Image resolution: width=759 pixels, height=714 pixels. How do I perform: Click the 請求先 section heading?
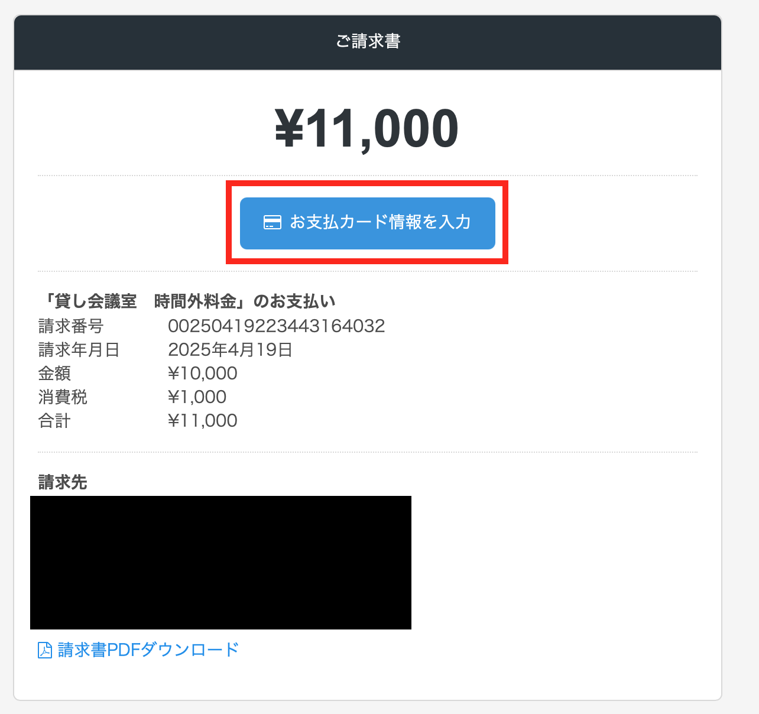63,482
